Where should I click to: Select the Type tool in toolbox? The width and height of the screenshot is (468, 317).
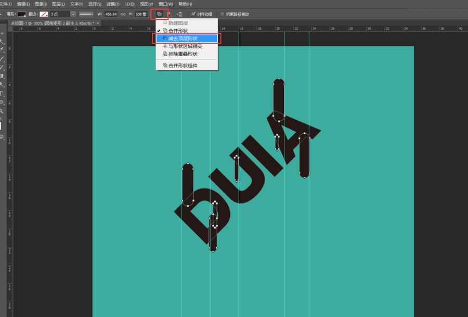tap(2, 94)
